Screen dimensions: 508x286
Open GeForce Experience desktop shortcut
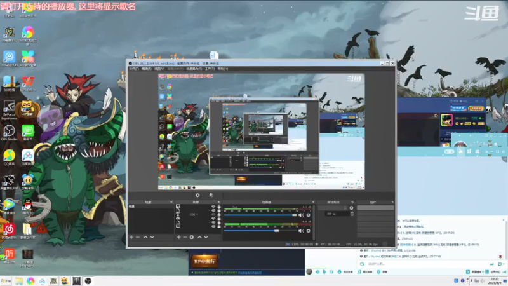point(9,110)
